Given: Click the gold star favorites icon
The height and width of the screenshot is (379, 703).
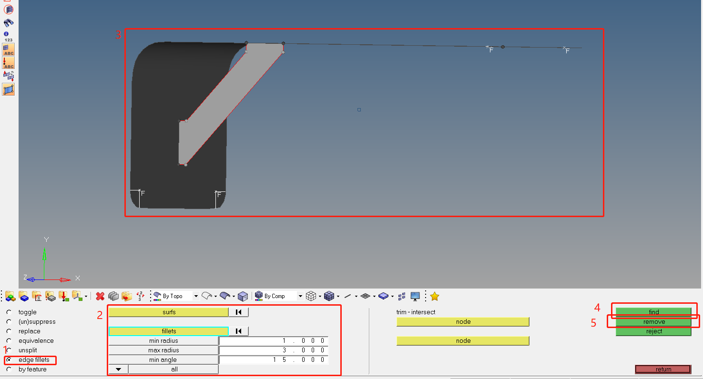Looking at the screenshot, I should tap(434, 296).
